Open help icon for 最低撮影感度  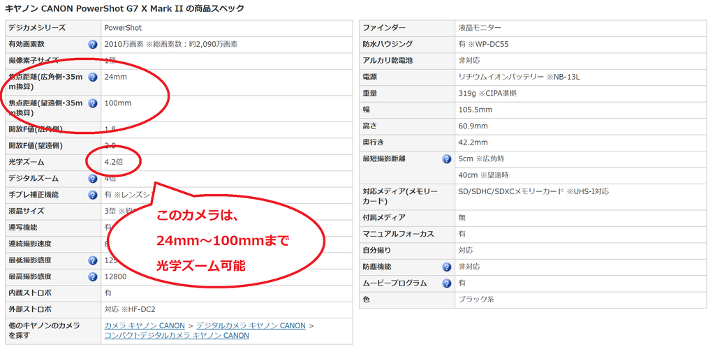point(93,261)
